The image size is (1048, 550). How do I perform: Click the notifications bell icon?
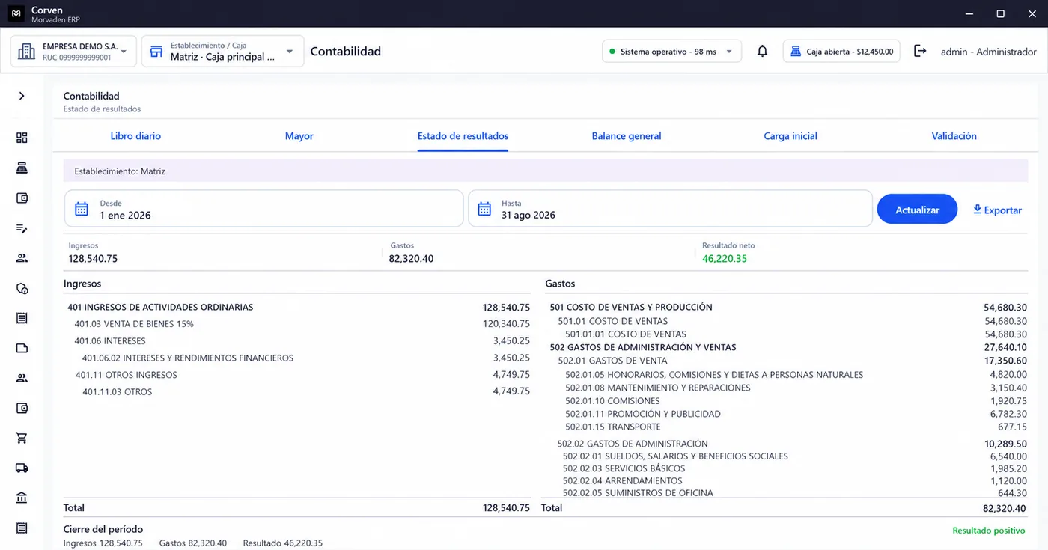pos(762,52)
